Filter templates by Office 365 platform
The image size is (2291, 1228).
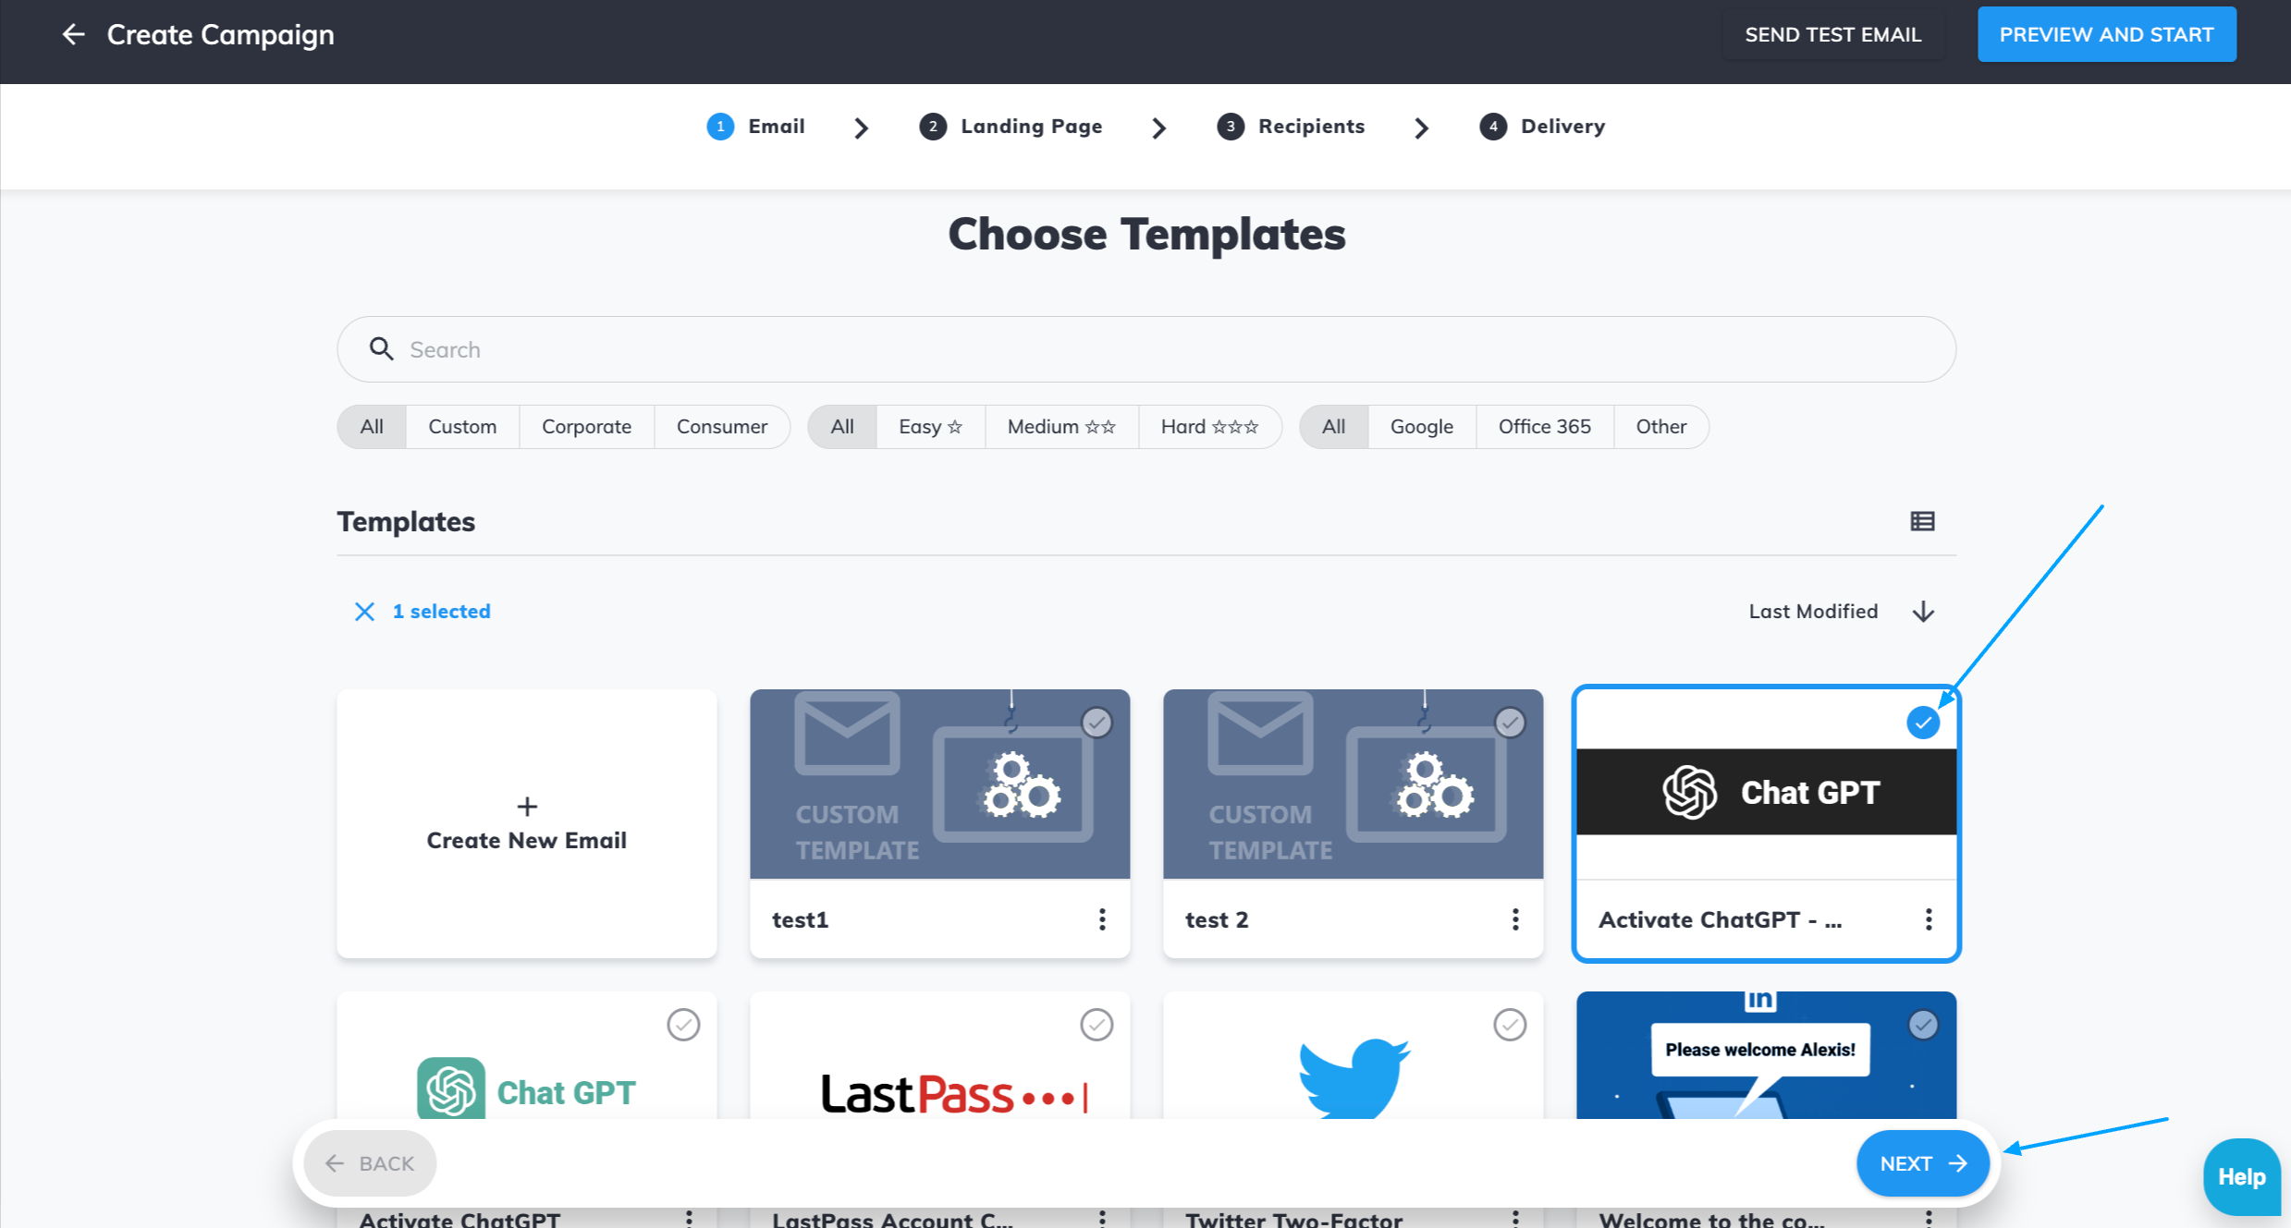point(1544,427)
